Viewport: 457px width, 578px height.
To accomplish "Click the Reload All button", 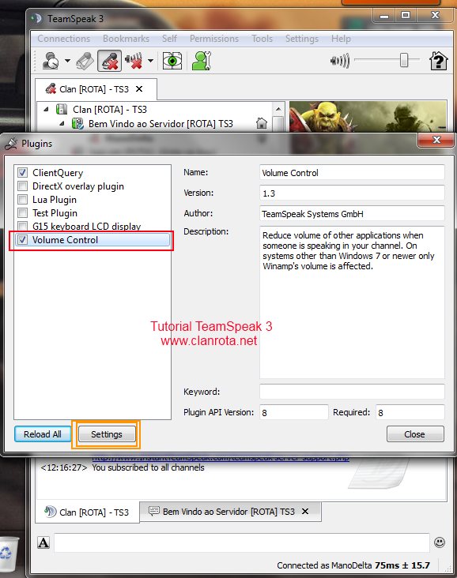I will (43, 434).
